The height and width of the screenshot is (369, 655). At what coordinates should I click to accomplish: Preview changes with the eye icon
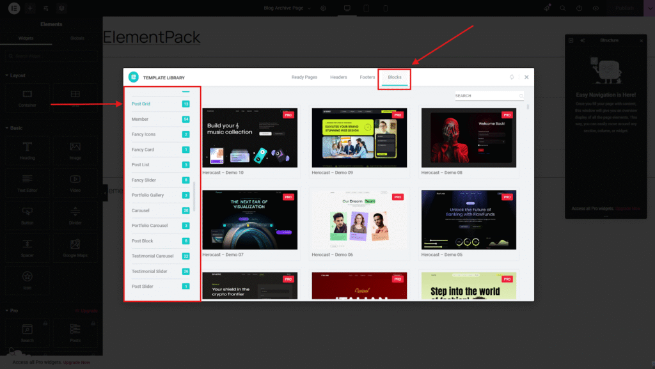[x=596, y=8]
